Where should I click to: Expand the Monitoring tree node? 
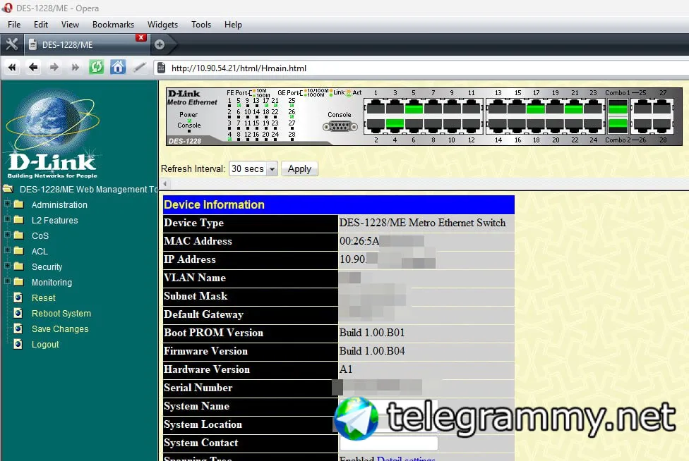click(x=7, y=281)
